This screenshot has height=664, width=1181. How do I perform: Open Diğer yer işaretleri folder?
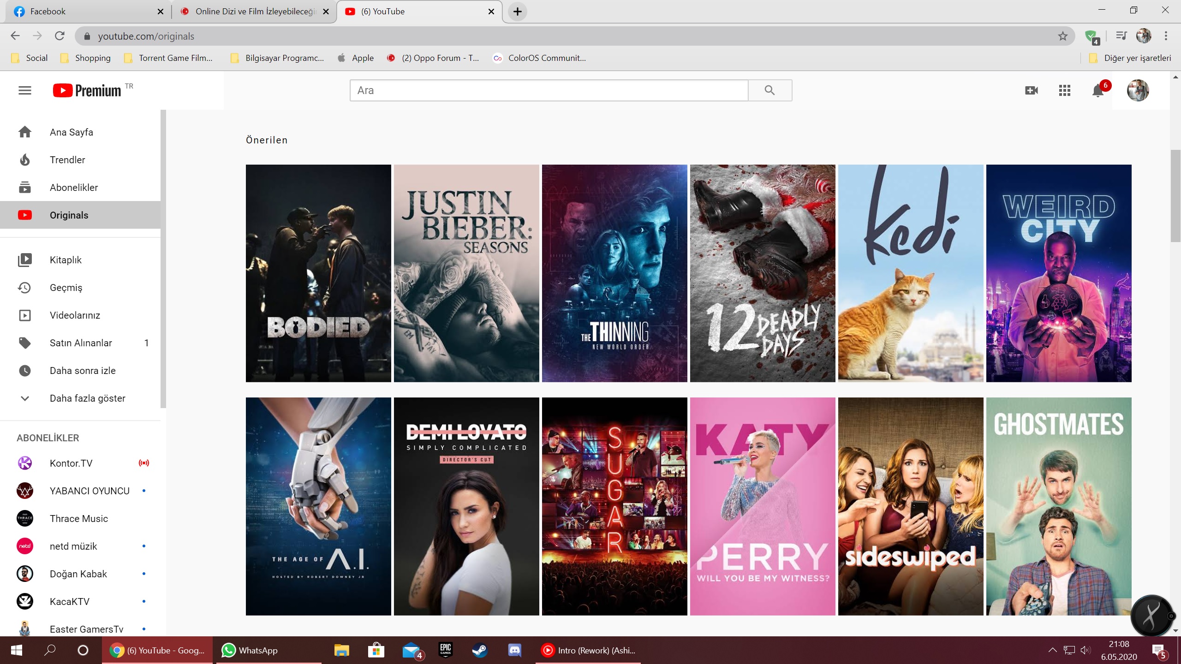click(x=1130, y=58)
